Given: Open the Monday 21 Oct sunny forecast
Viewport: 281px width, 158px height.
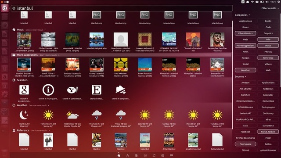Looking at the screenshot, I should click(x=193, y=115).
